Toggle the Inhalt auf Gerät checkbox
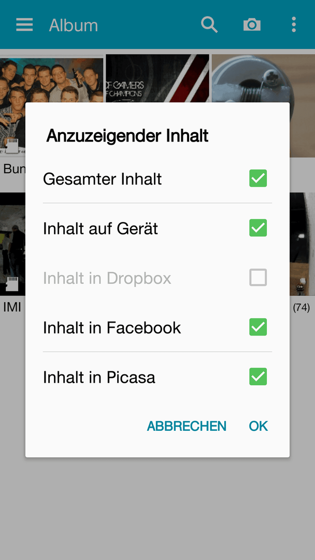The height and width of the screenshot is (560, 315). click(258, 228)
